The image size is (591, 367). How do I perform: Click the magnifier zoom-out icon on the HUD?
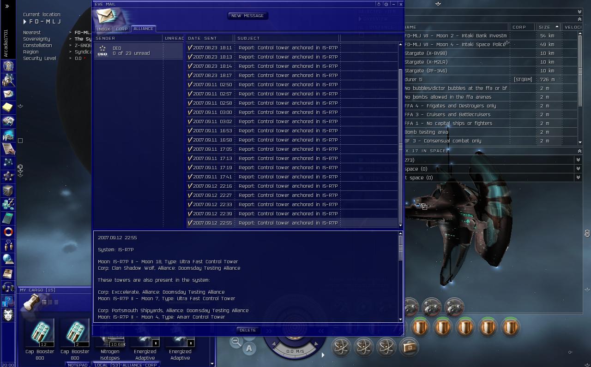[236, 342]
